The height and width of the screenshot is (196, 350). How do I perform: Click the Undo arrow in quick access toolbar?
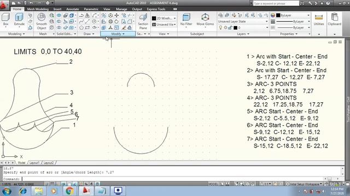[x=32, y=3]
